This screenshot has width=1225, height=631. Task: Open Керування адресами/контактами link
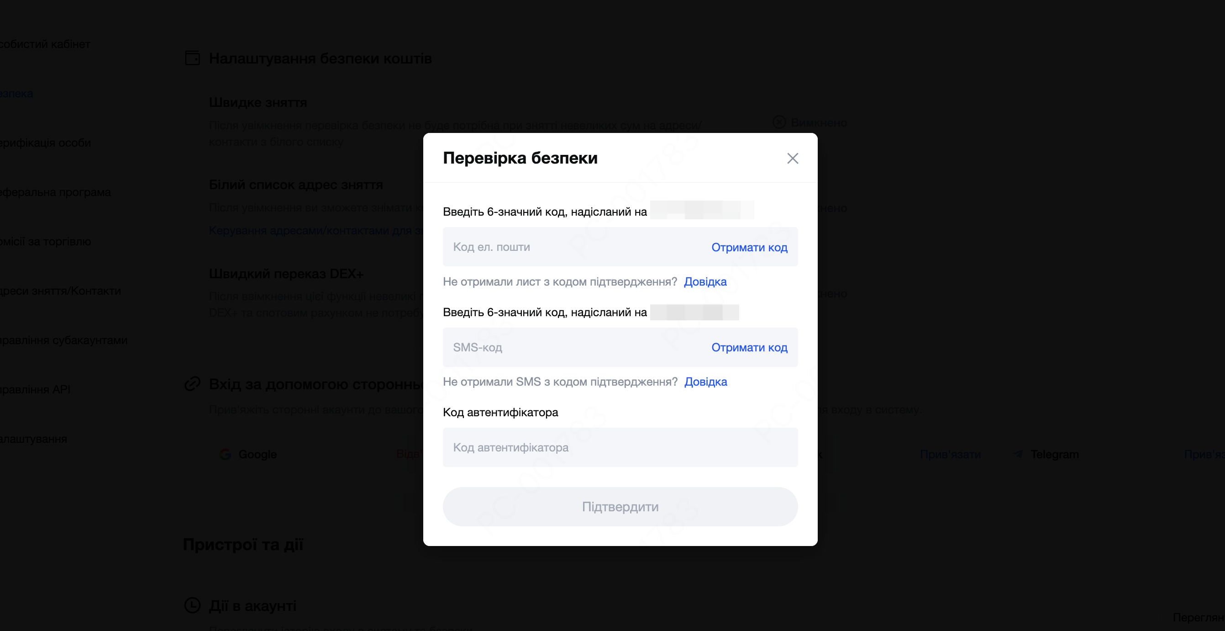tap(316, 231)
